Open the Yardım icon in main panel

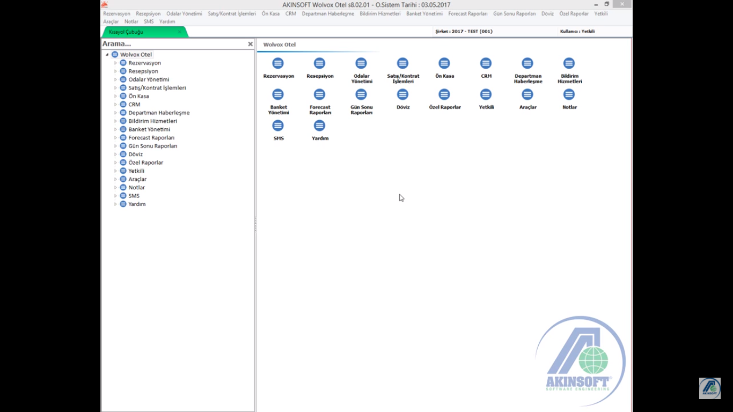pos(320,126)
